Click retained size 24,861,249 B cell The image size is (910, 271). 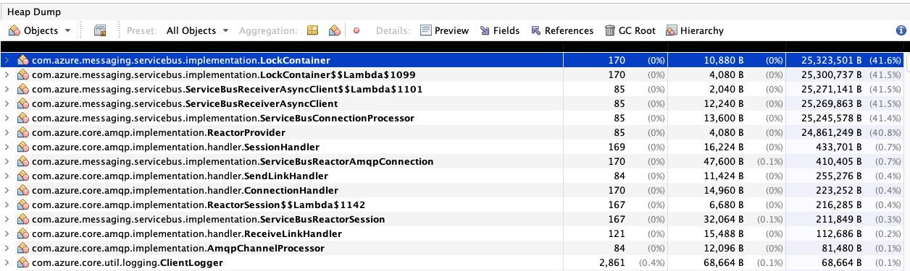(831, 133)
